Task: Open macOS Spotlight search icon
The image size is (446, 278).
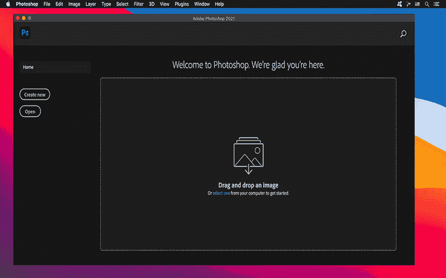Action: (427, 4)
